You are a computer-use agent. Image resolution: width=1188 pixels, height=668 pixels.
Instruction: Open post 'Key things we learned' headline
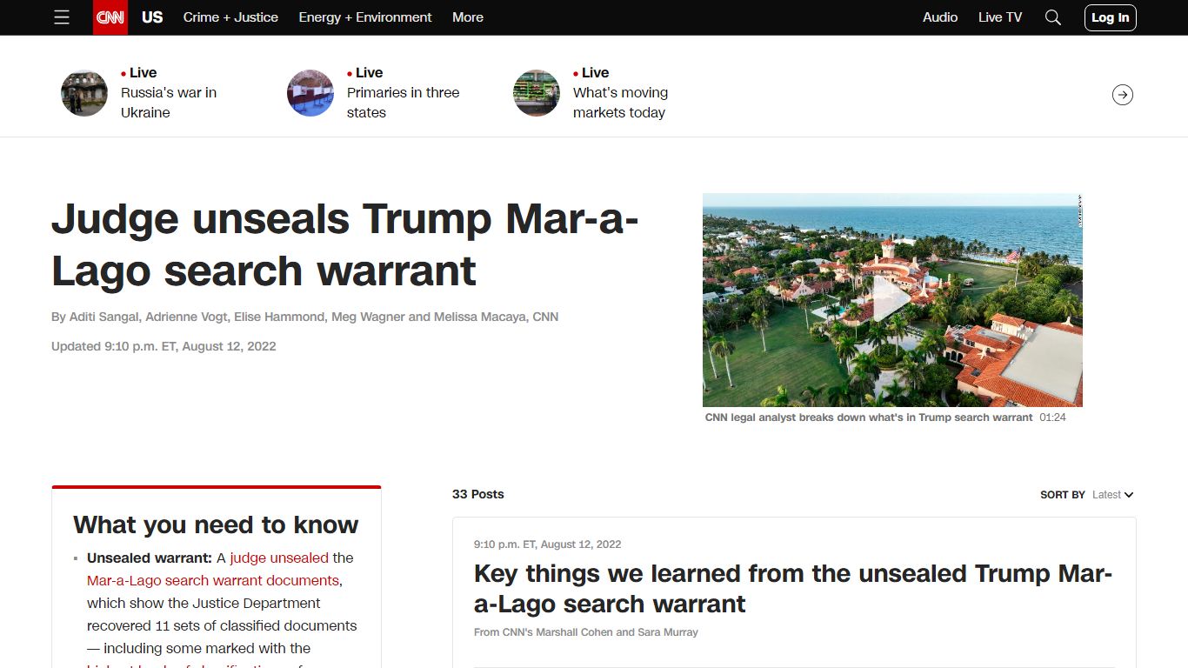coord(793,589)
